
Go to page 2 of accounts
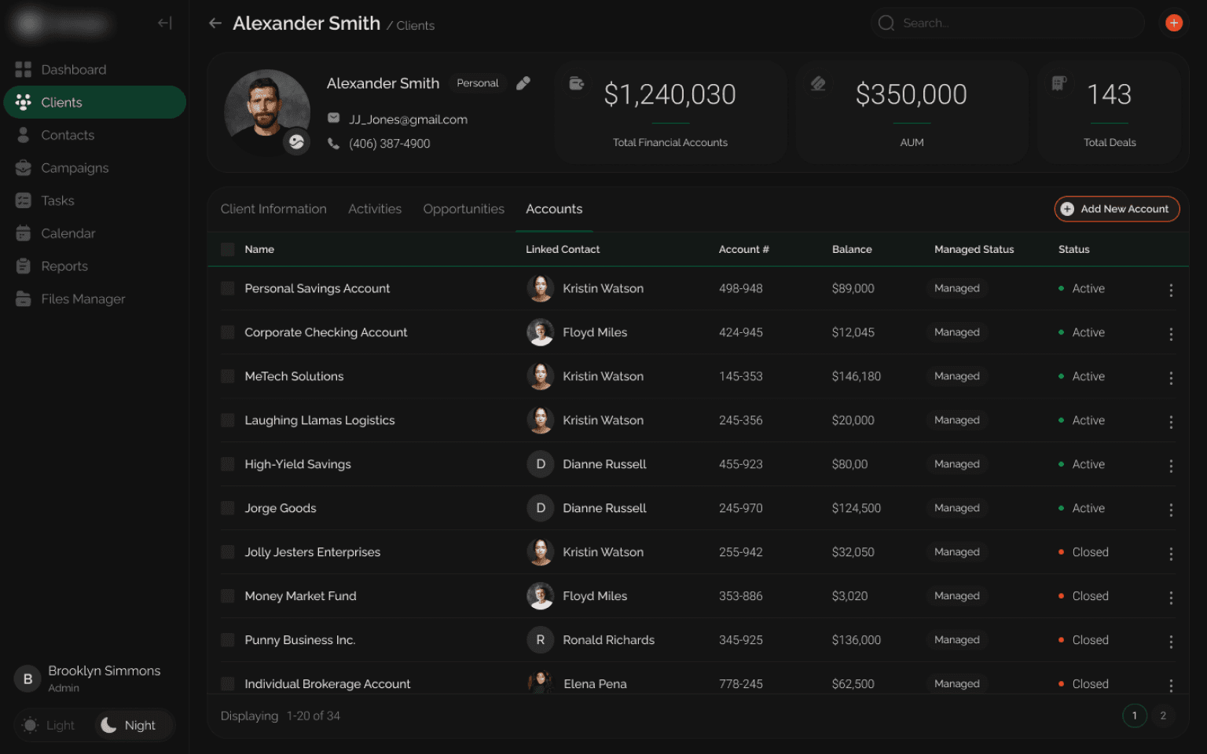[x=1163, y=716]
